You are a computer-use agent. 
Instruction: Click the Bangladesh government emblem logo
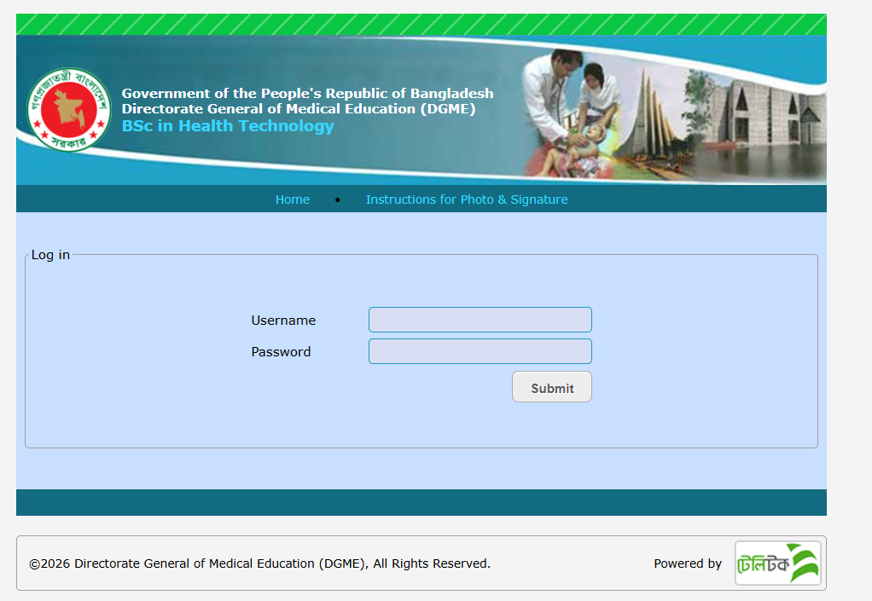tap(68, 109)
